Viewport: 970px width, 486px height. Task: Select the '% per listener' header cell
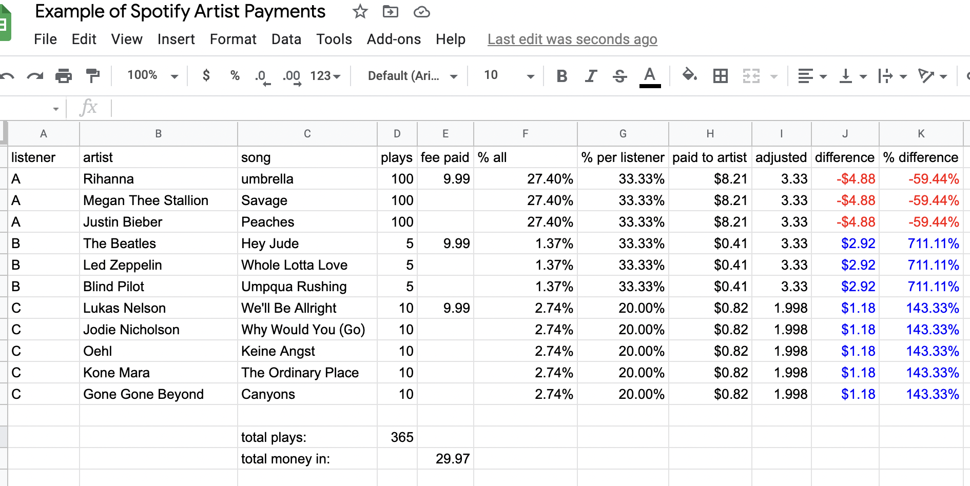click(623, 157)
